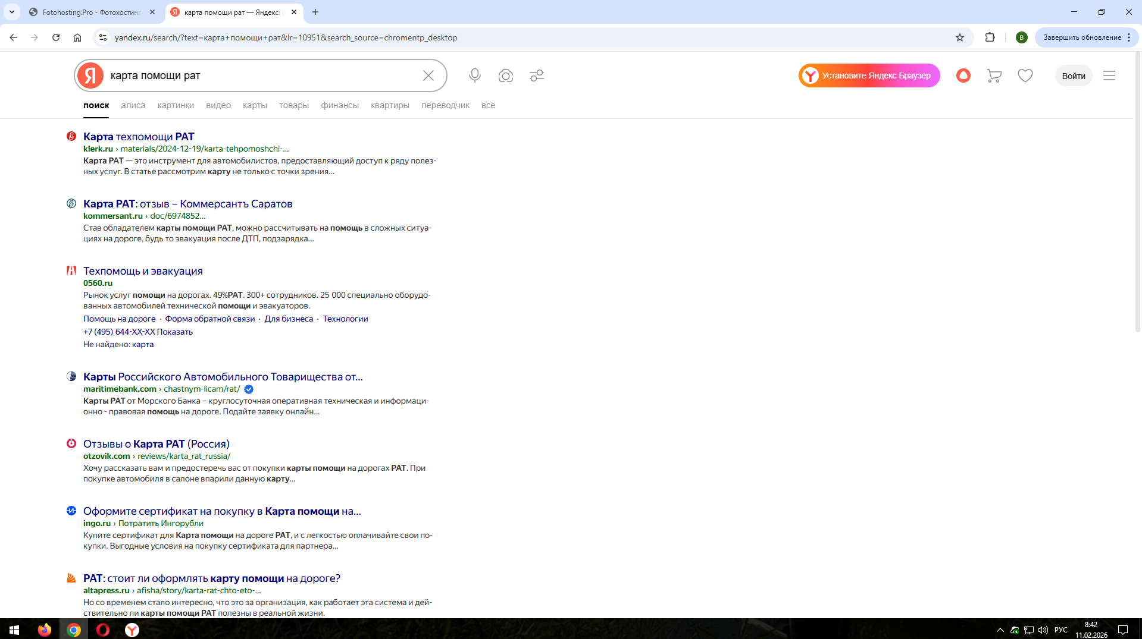Viewport: 1142px width, 639px height.
Task: Open search settings sliders icon
Action: [537, 75]
